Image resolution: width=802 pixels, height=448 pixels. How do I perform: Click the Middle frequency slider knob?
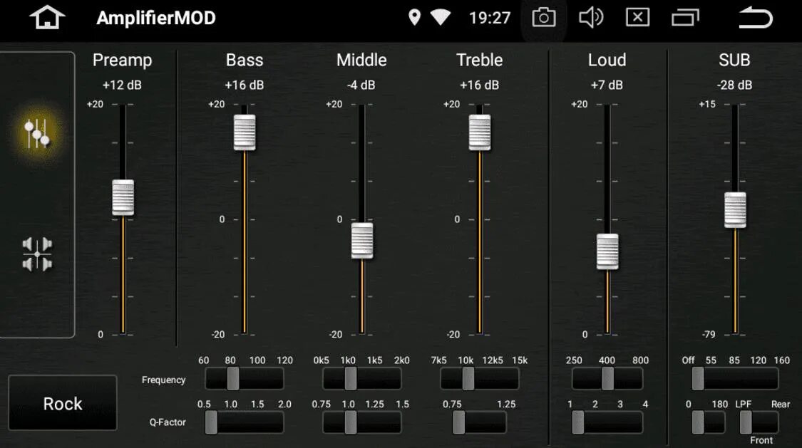point(350,378)
